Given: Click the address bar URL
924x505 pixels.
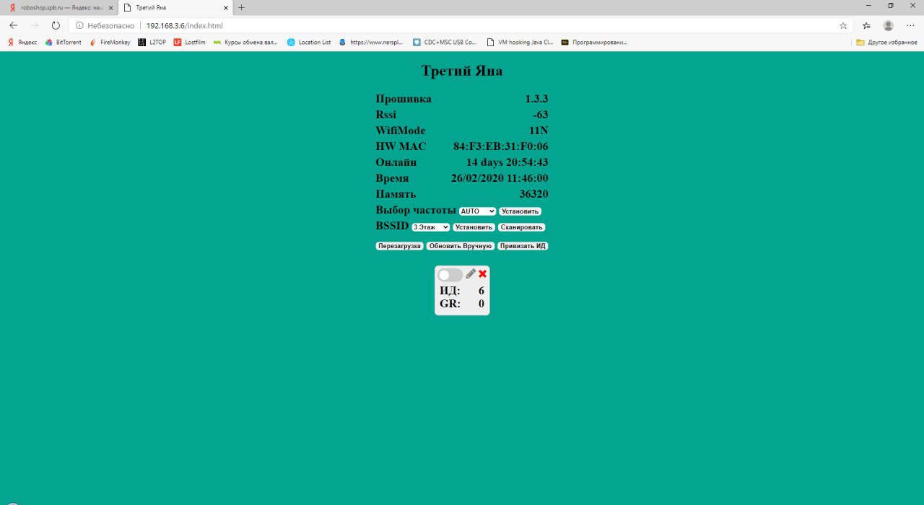Looking at the screenshot, I should [184, 25].
